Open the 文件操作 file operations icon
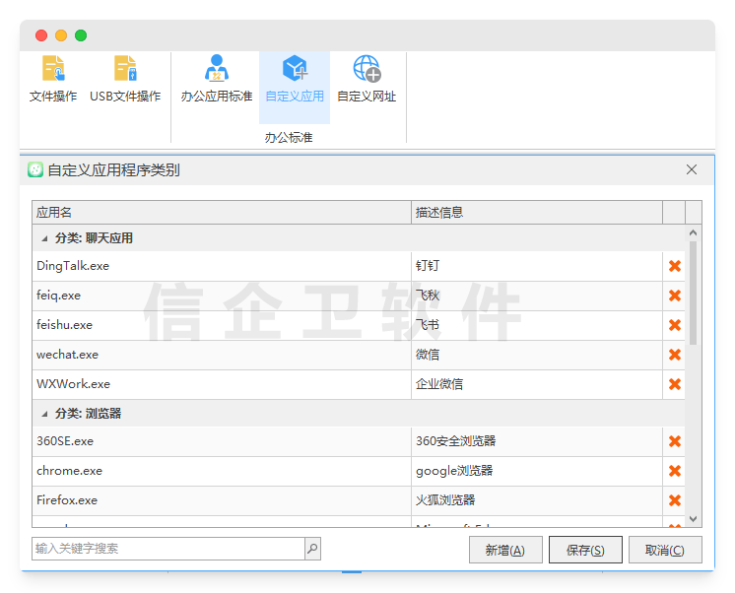The image size is (735, 593). [53, 69]
